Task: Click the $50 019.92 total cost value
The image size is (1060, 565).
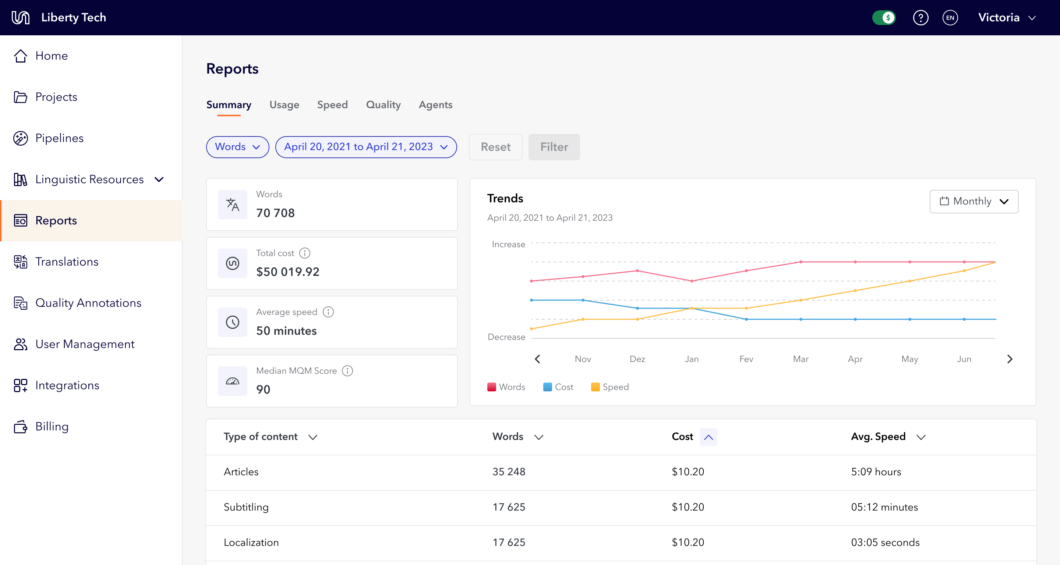Action: coord(287,272)
